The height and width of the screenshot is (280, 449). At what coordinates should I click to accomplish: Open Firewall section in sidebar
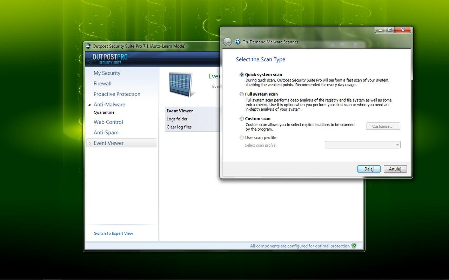(102, 84)
